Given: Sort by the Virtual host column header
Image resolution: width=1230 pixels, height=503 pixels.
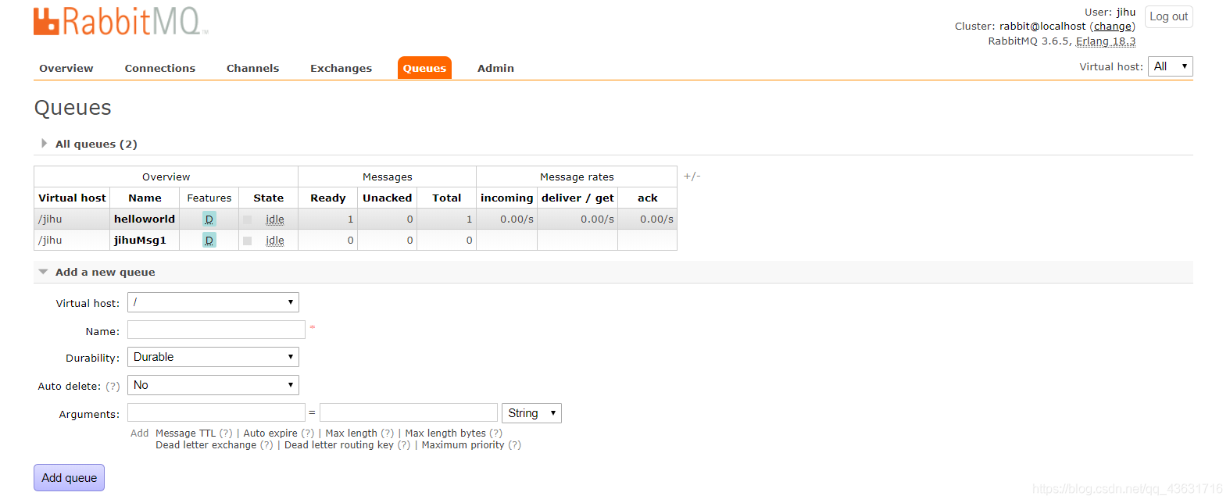Looking at the screenshot, I should (72, 198).
